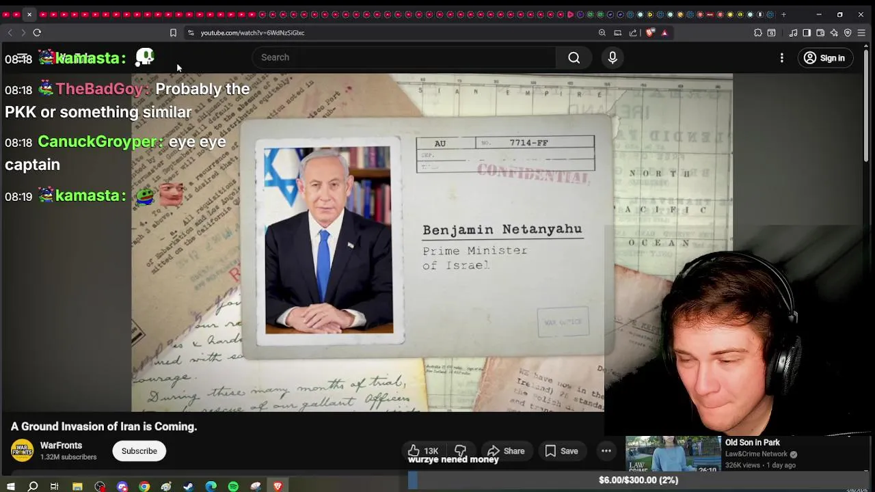The height and width of the screenshot is (492, 875).
Task: Like the video with the thumbs up
Action: [x=423, y=451]
